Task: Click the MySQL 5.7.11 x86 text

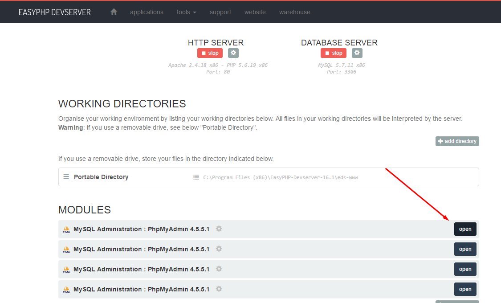Action: pos(341,65)
